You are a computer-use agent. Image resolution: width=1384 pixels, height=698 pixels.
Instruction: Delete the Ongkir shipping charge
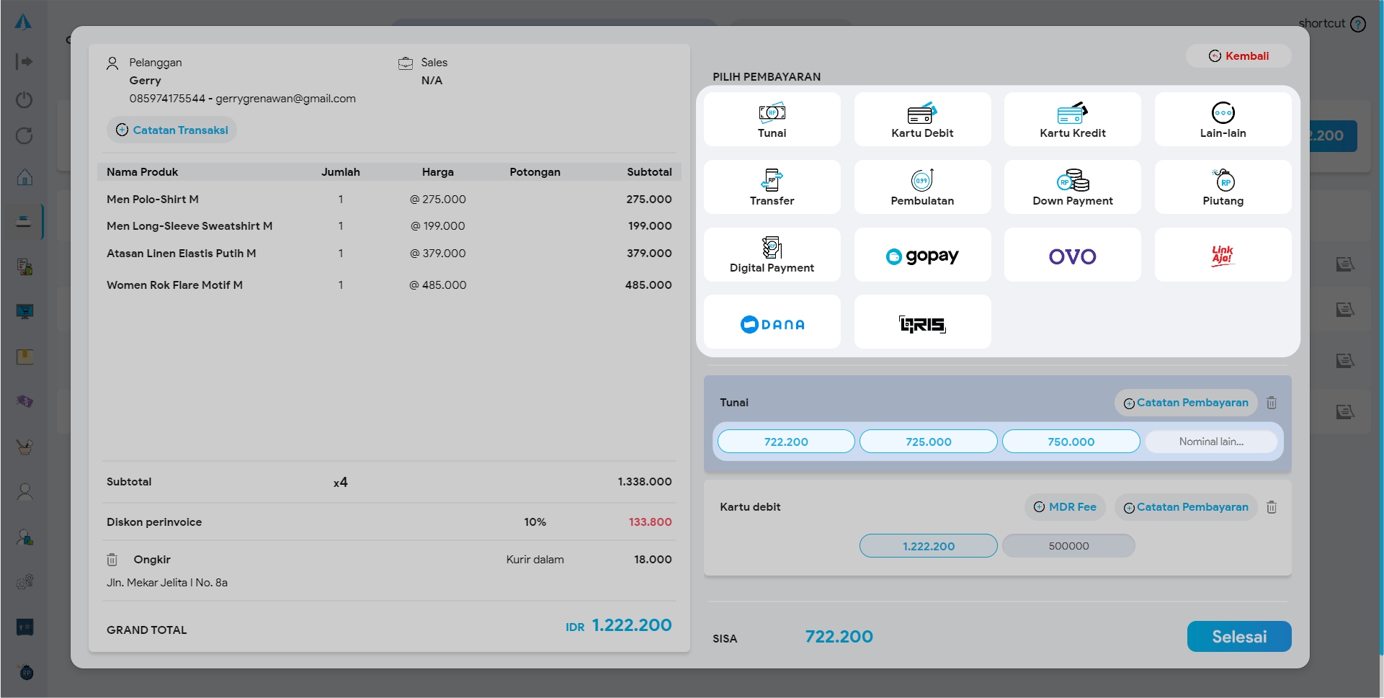click(x=112, y=560)
